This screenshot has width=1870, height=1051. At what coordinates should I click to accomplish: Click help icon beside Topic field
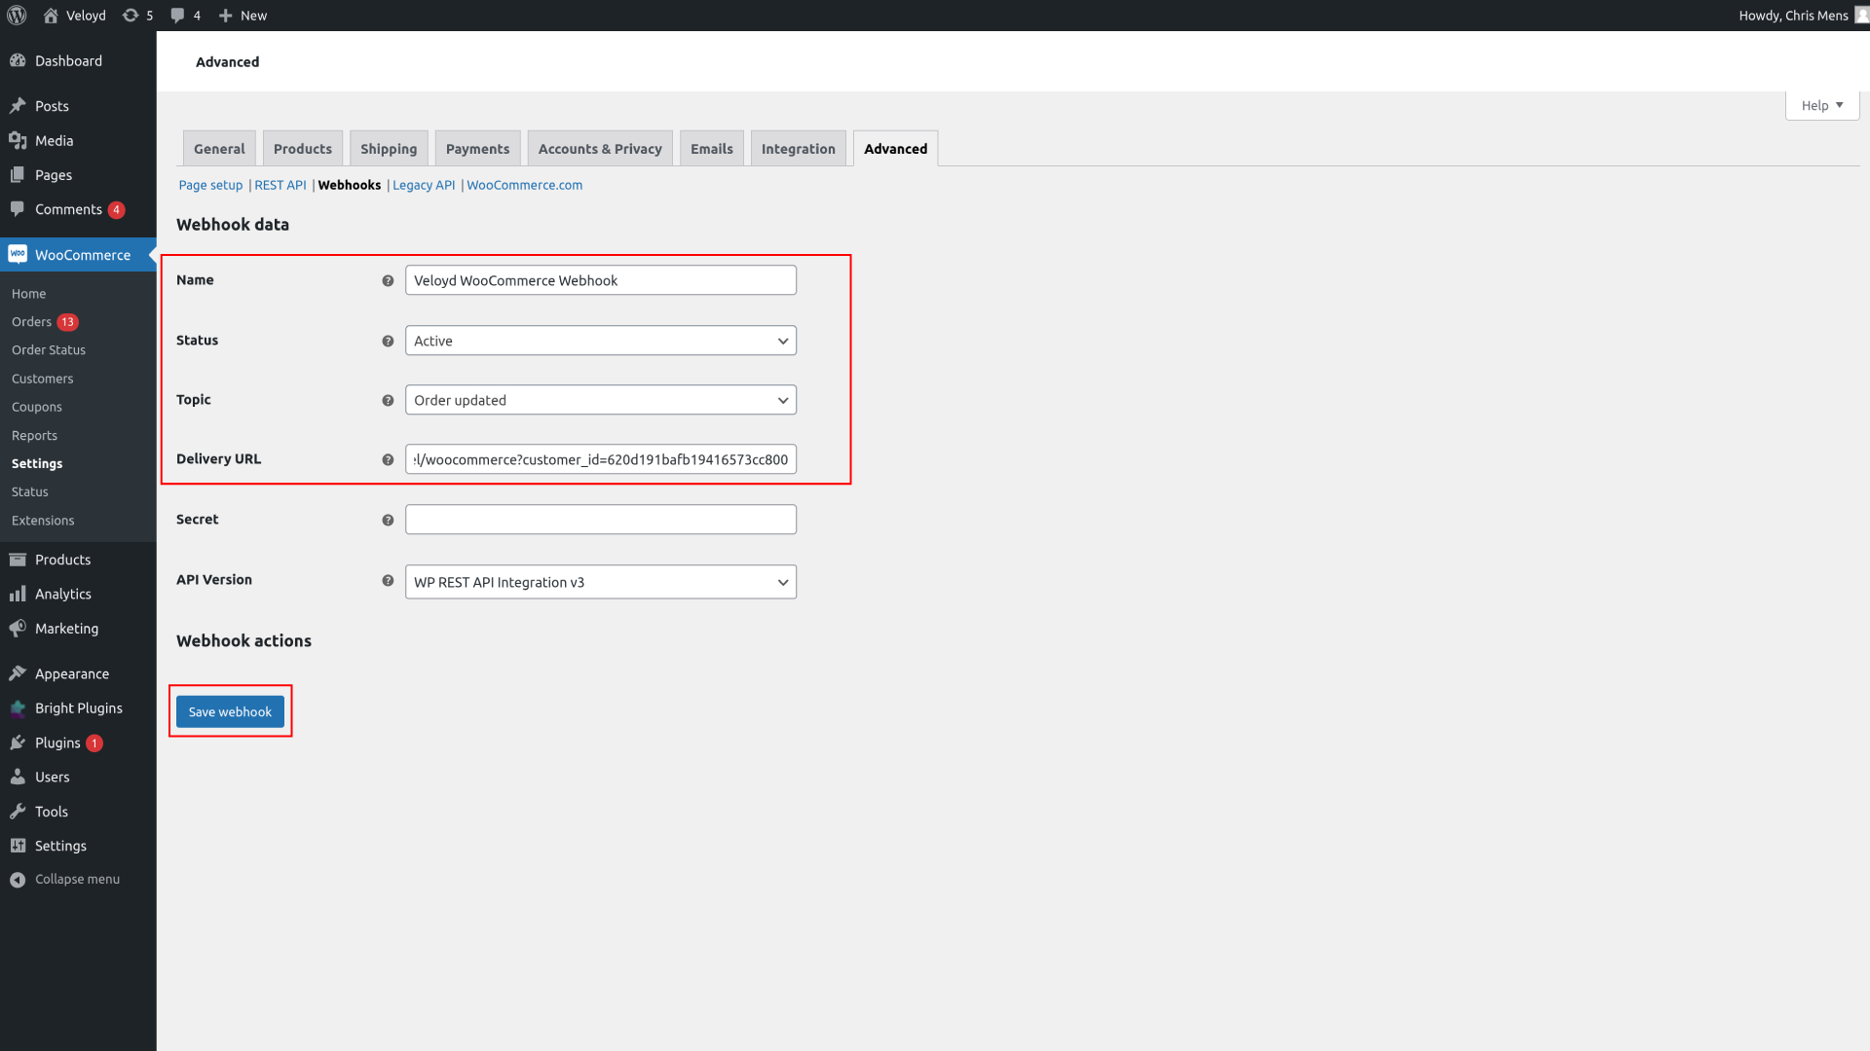click(x=388, y=401)
